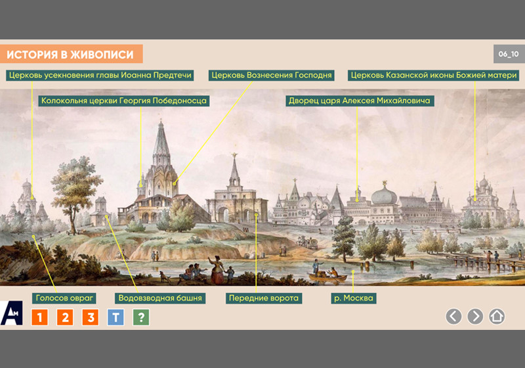Click the orange number 3 button
Screen dimensions: 525x368
coord(91,318)
